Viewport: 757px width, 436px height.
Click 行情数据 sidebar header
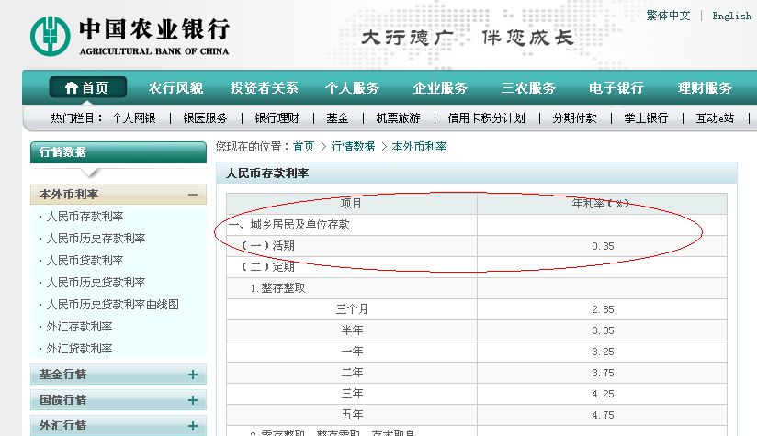click(119, 152)
